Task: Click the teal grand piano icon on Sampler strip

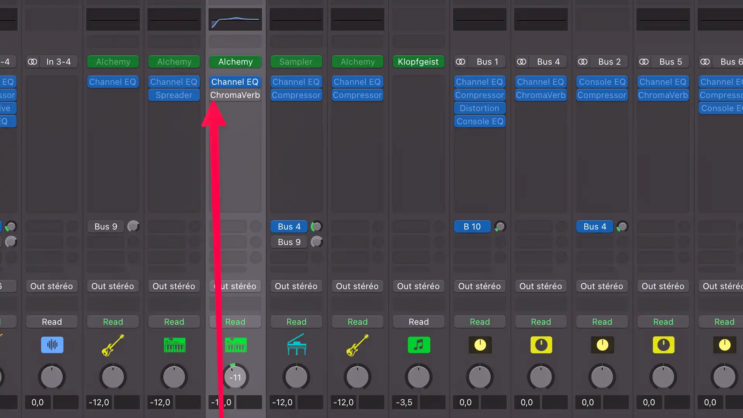Action: pos(296,344)
